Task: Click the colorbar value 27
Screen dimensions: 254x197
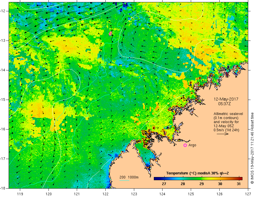Action: click(164, 184)
